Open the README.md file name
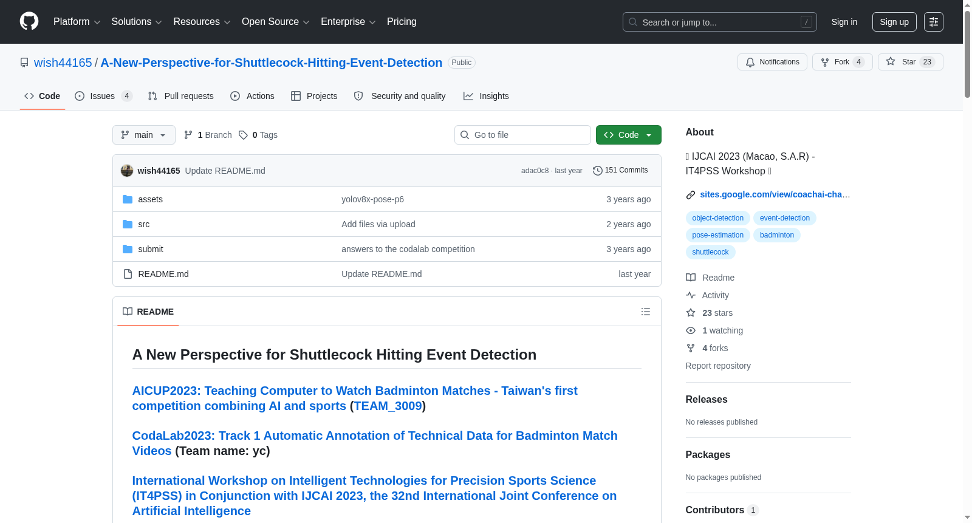The image size is (972, 523). coord(163,274)
